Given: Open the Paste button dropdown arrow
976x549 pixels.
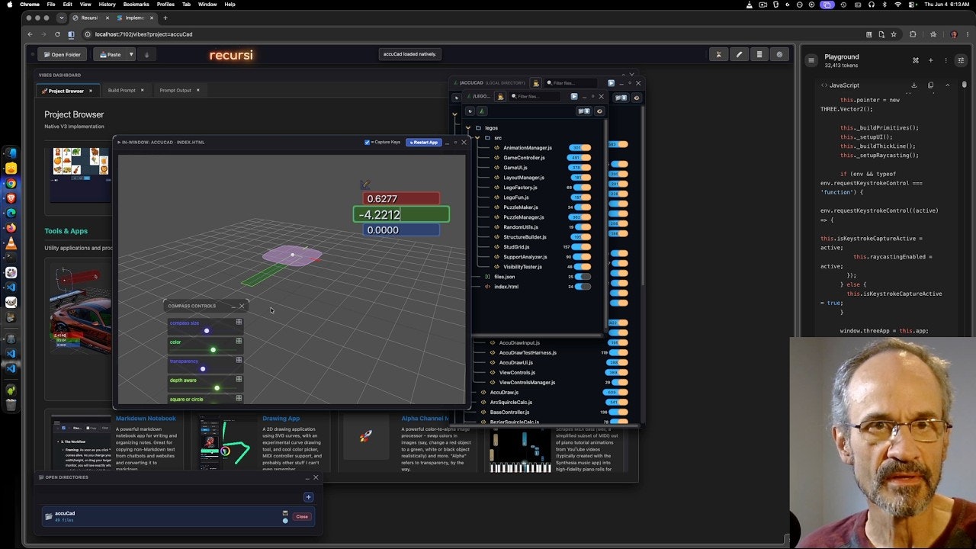Looking at the screenshot, I should 131,54.
